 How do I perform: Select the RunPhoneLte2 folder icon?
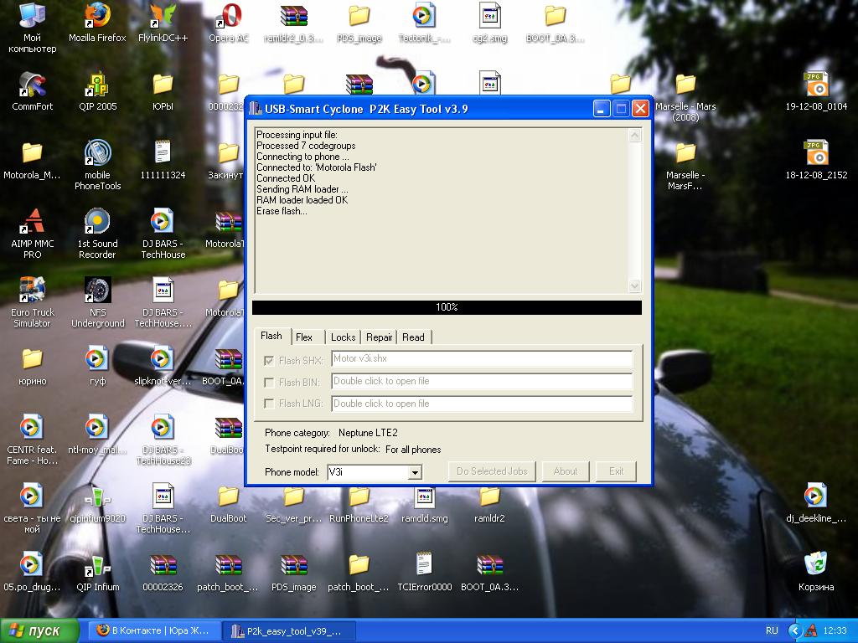point(359,503)
